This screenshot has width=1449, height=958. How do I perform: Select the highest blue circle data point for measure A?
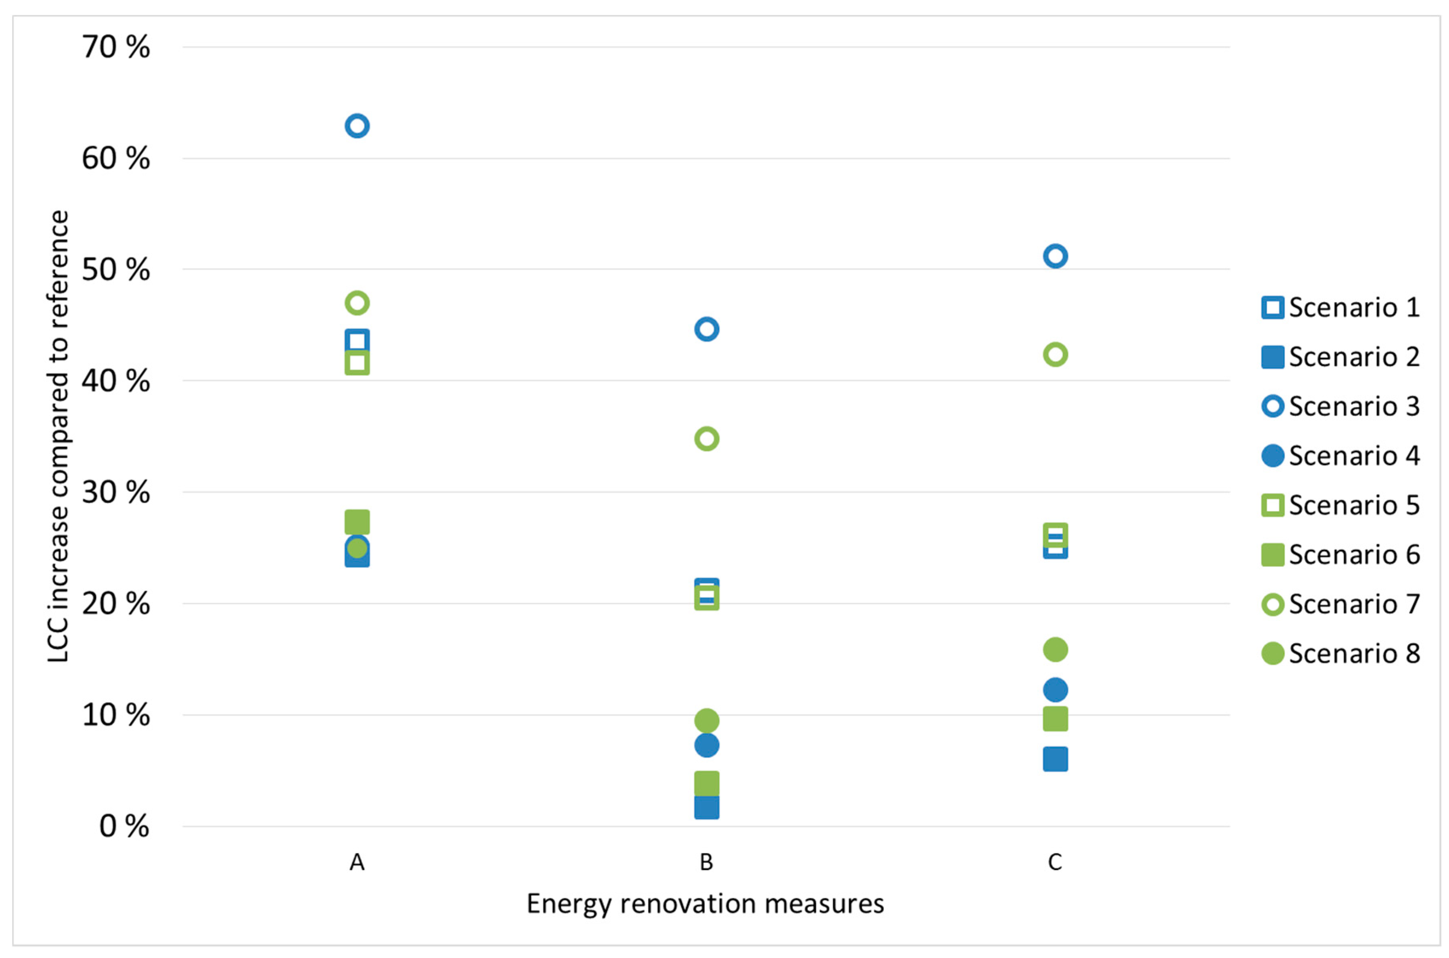click(357, 126)
